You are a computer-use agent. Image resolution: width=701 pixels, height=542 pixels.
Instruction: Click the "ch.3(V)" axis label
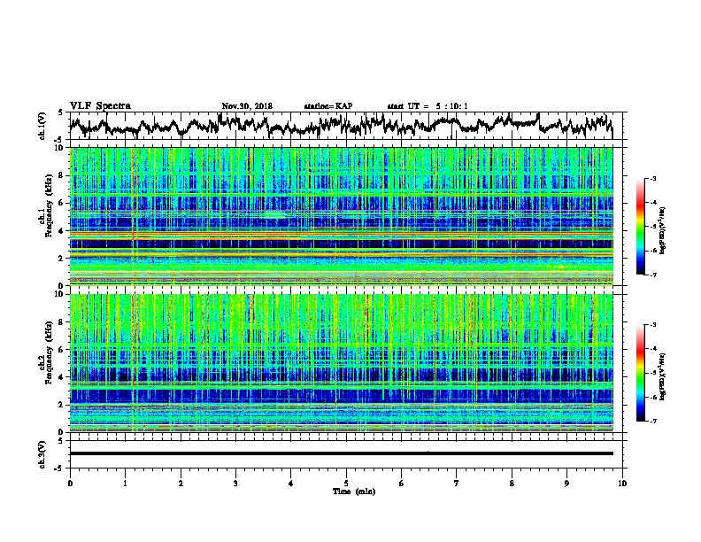[x=42, y=454]
